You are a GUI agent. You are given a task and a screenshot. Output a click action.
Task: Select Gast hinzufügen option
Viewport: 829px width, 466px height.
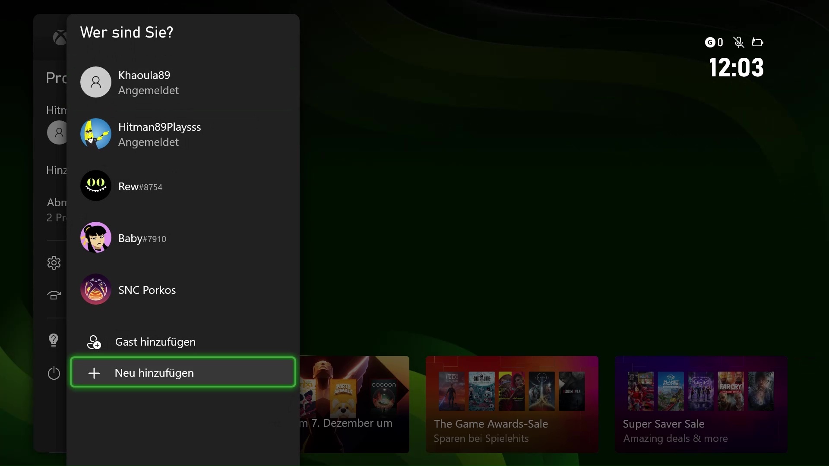(x=183, y=342)
